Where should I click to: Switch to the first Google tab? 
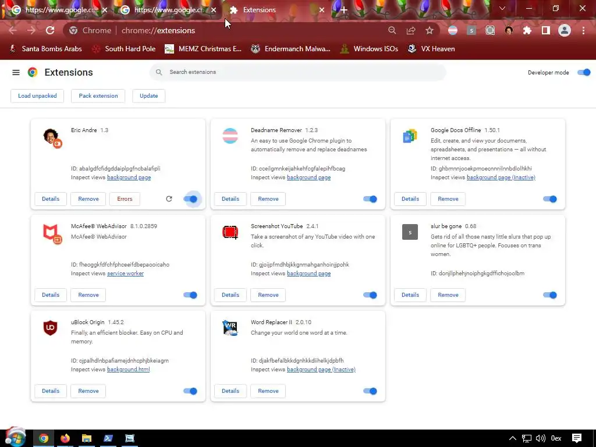(x=59, y=10)
